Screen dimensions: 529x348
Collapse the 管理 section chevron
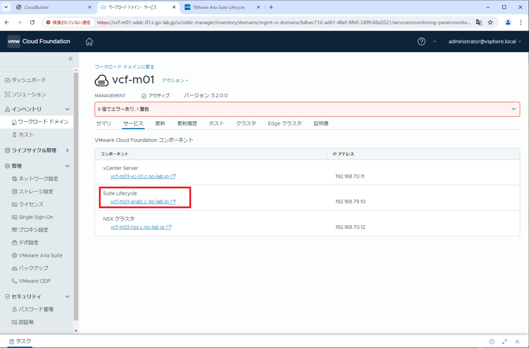(67, 166)
